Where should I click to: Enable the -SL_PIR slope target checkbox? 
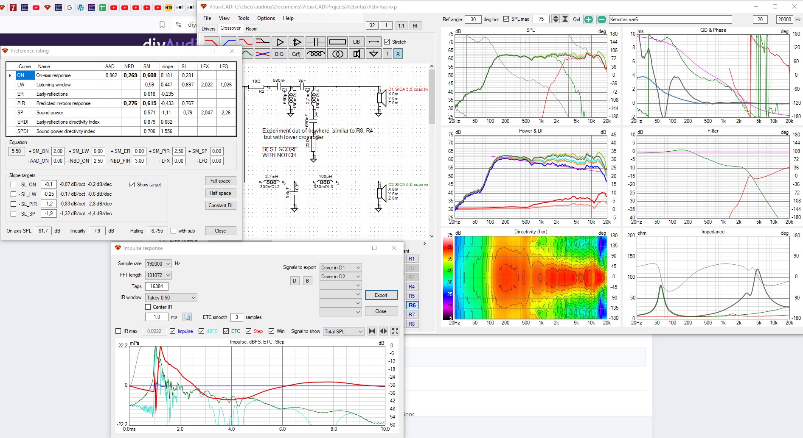tap(13, 204)
